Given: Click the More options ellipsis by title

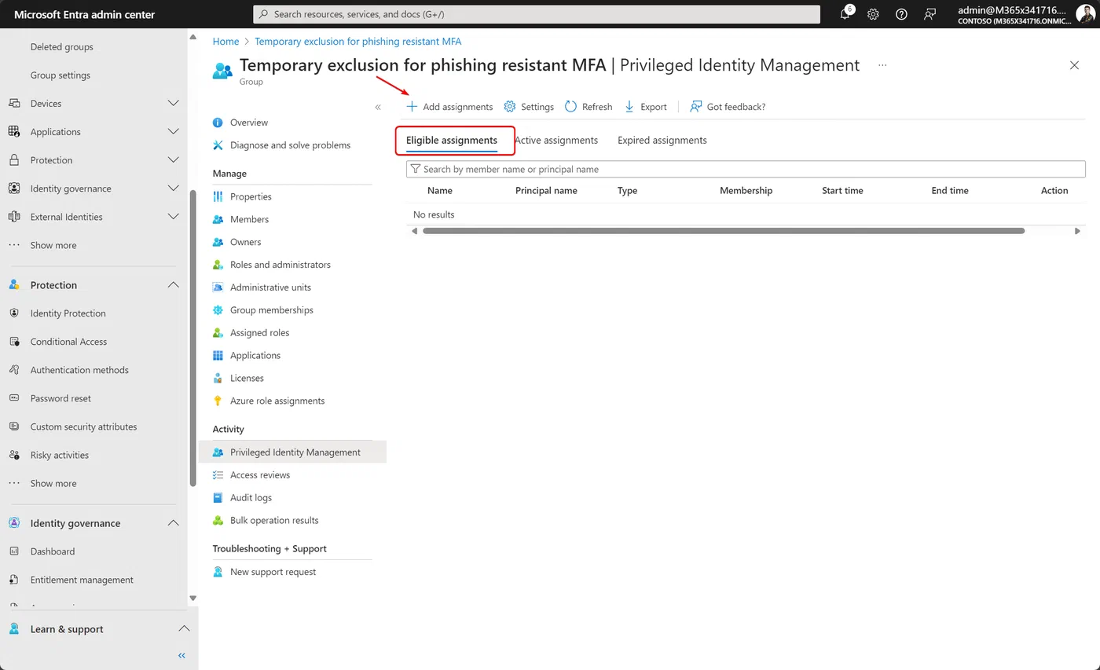Looking at the screenshot, I should coord(882,65).
